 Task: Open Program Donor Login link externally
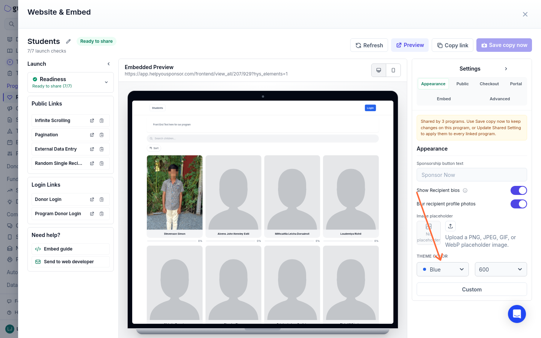(x=92, y=214)
